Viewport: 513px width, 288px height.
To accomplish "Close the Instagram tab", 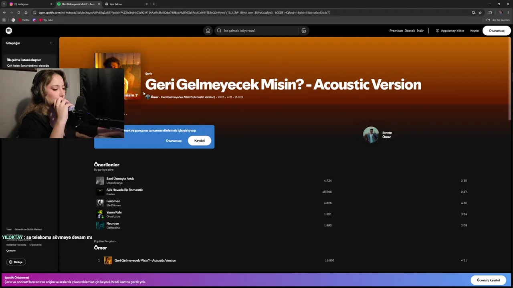I will point(51,4).
